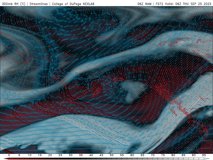Image resolution: width=213 pixels, height=160 pixels.
Task: Click the "25" label on the color scale
Action: click(x=60, y=155)
